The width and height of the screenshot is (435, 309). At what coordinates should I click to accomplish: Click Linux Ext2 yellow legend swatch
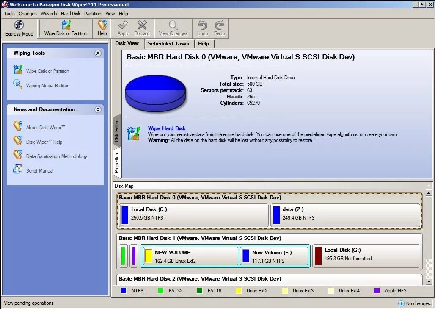point(238,291)
